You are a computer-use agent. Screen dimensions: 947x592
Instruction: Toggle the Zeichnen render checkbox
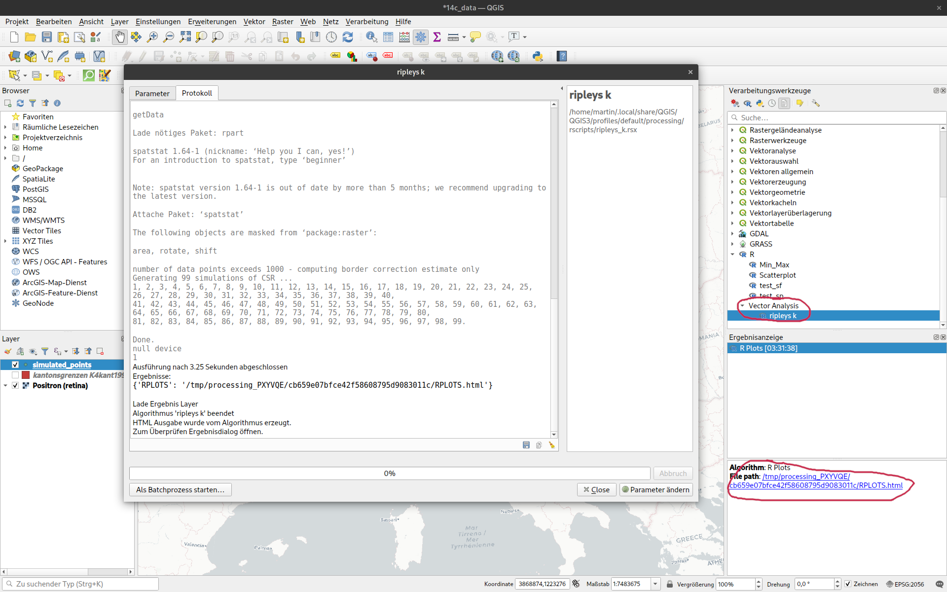[848, 584]
